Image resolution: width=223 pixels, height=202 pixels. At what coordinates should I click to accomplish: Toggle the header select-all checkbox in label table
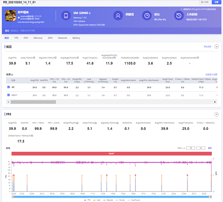(8, 80)
